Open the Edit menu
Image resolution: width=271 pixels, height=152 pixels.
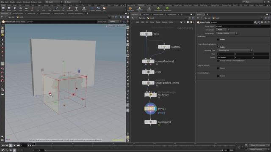(7, 2)
